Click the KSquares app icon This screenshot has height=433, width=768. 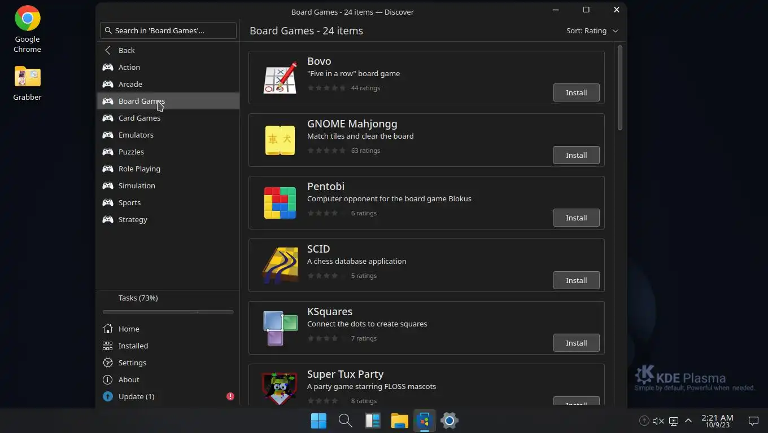pyautogui.click(x=280, y=328)
